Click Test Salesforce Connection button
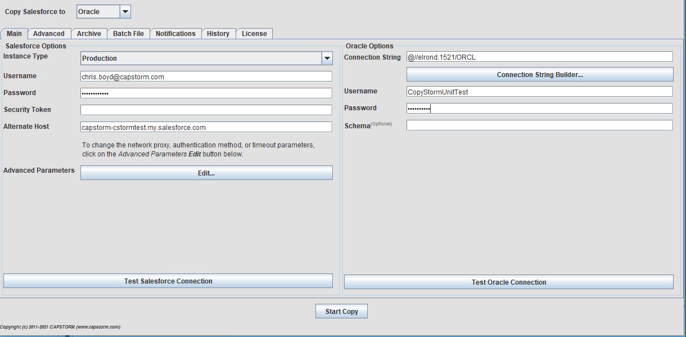 click(x=168, y=281)
